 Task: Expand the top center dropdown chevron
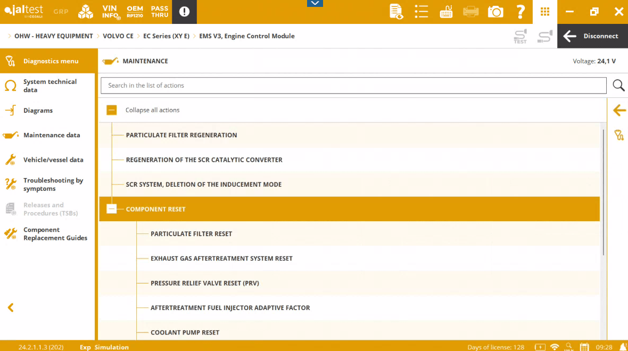[x=315, y=3]
